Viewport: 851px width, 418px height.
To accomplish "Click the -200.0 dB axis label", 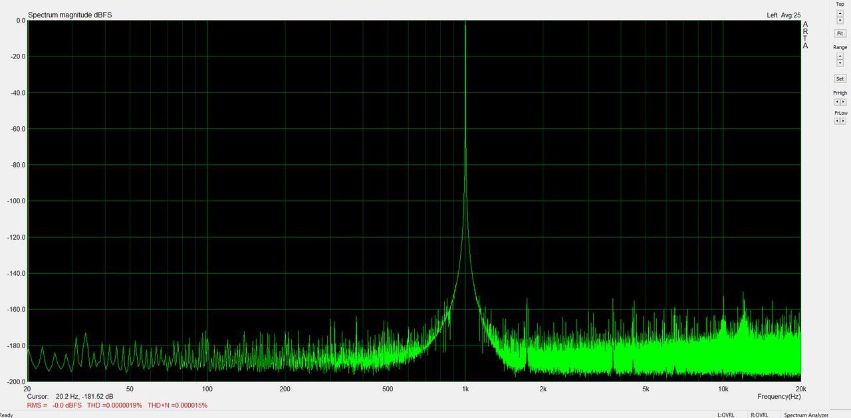I will (15, 381).
